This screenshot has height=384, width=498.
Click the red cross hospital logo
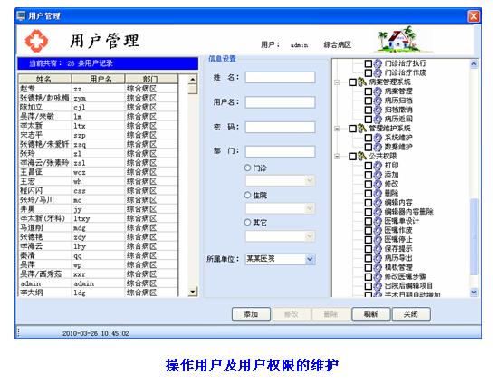[36, 41]
